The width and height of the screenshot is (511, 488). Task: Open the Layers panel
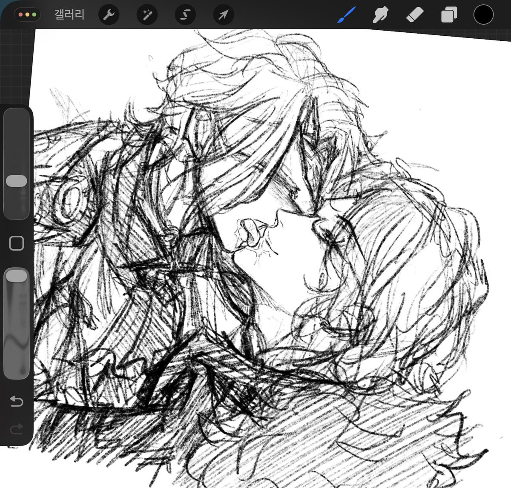(x=449, y=15)
